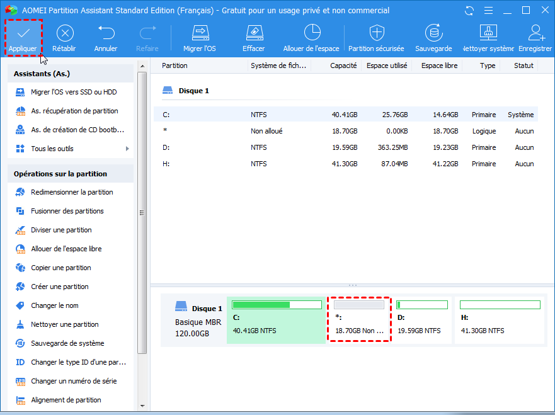Select the D: partition block in disk map
555x415 pixels.
[x=422, y=320]
